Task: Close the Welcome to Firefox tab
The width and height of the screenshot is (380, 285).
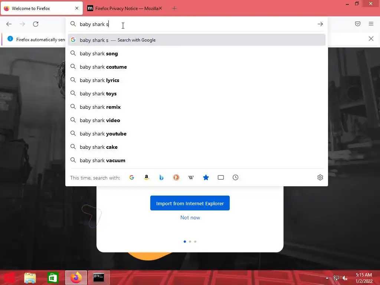Action: click(x=77, y=8)
